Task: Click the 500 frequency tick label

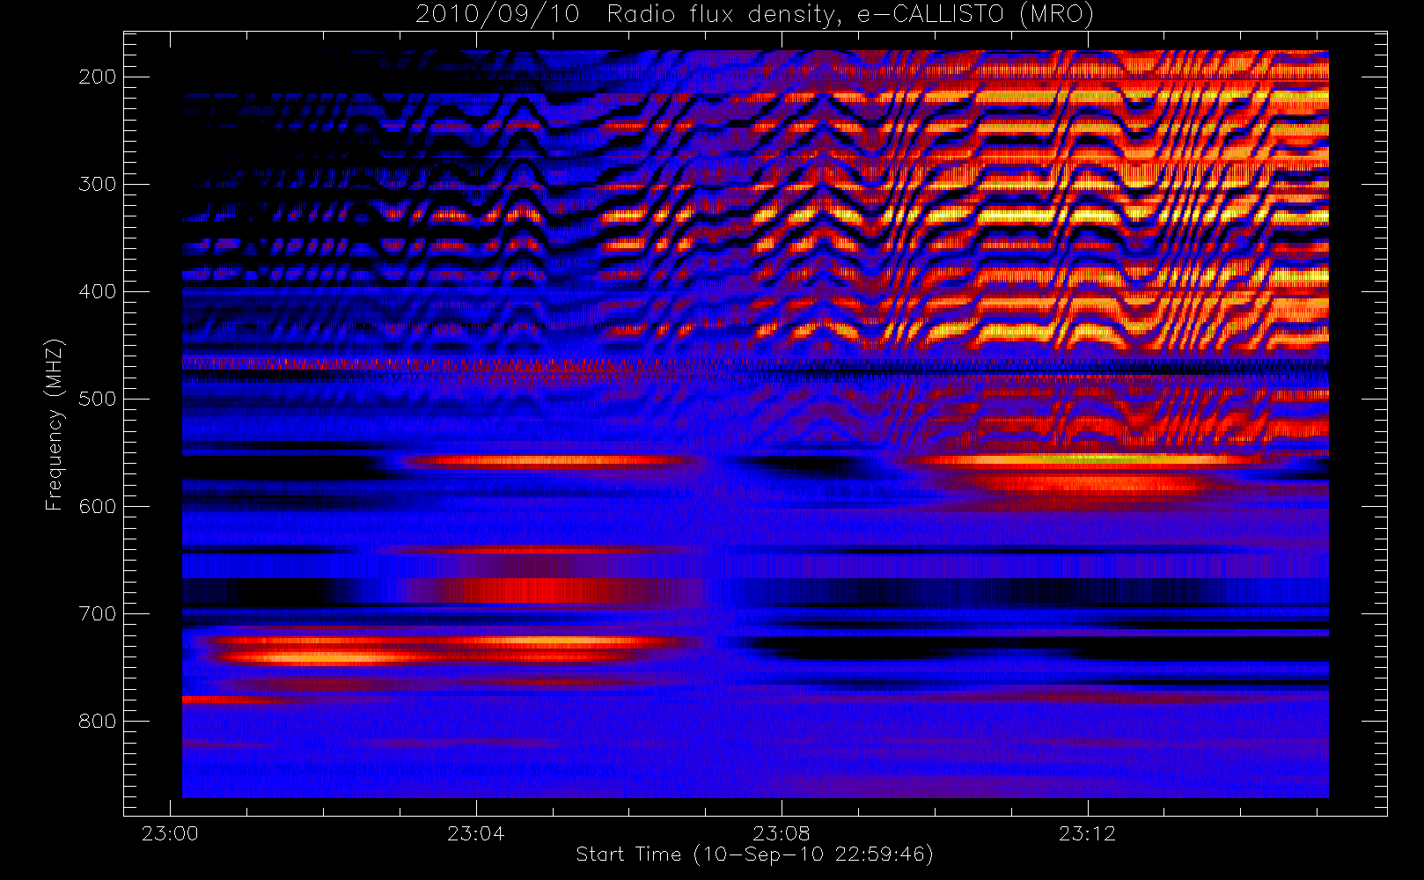Action: pos(98,399)
